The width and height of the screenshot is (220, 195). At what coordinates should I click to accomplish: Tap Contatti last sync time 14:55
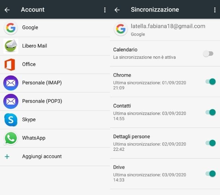pyautogui.click(x=119, y=119)
